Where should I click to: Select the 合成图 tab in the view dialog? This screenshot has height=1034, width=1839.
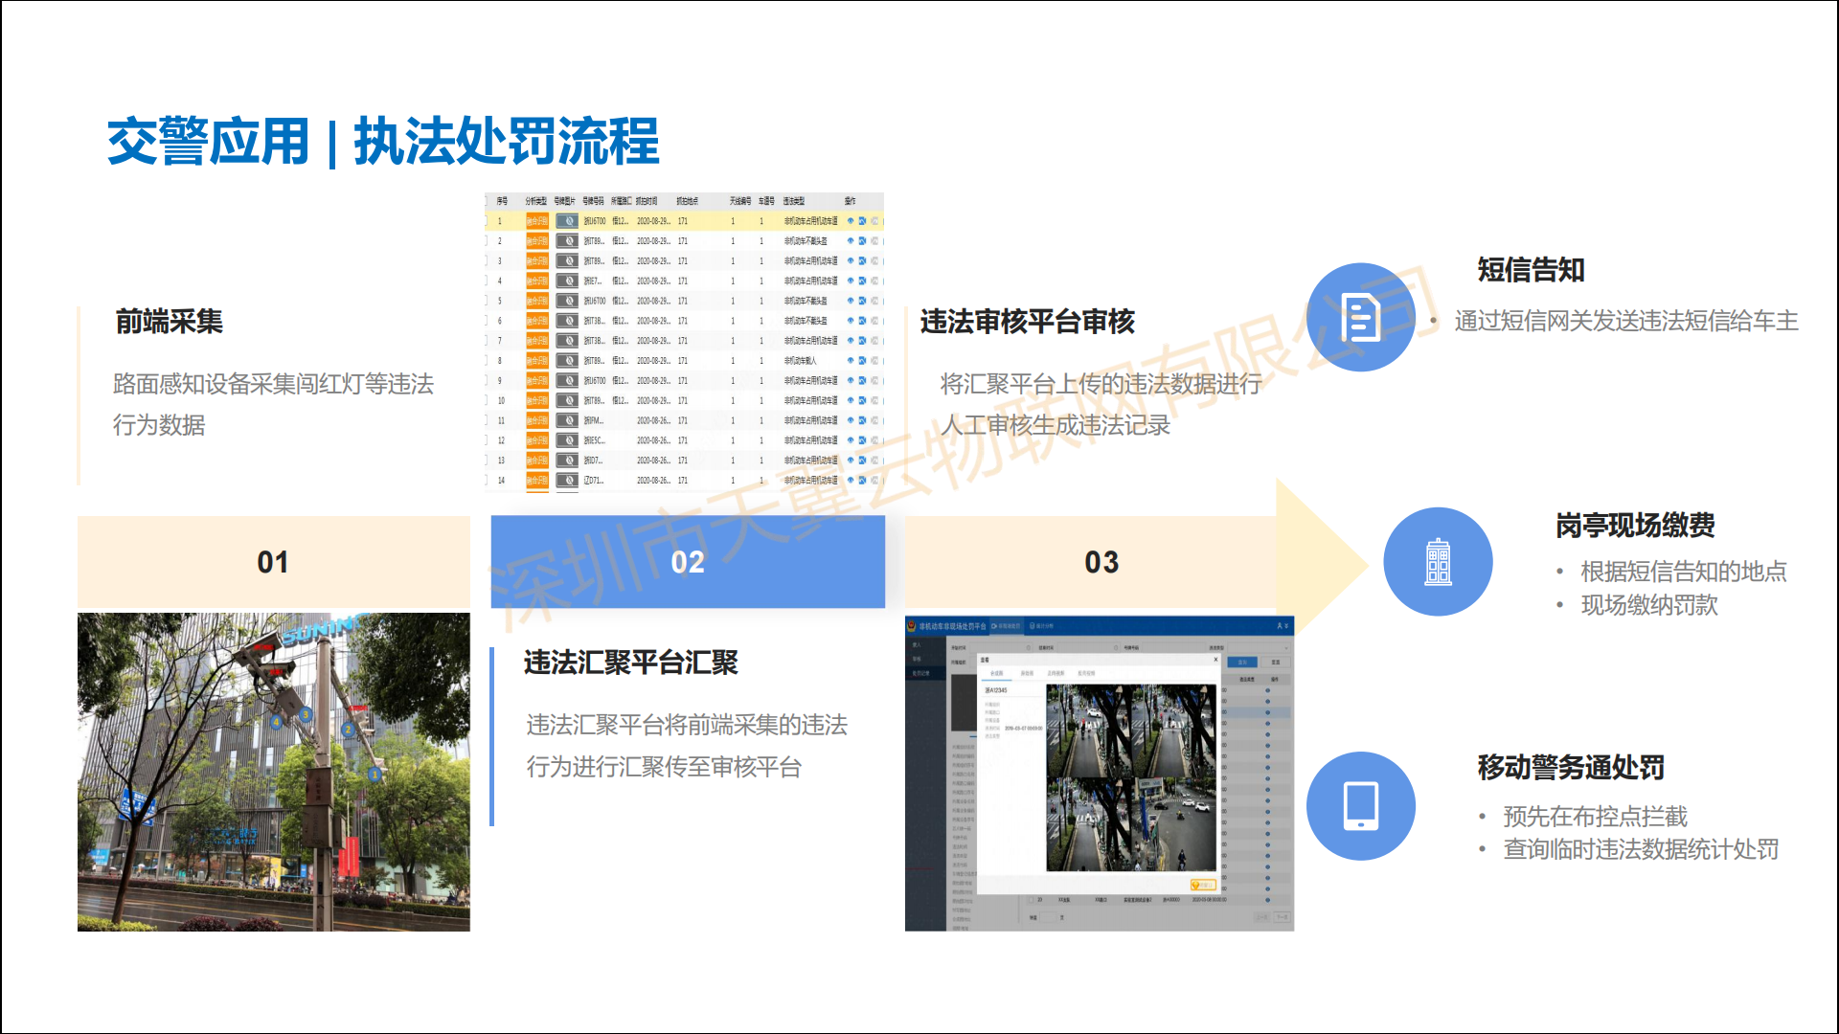pos(996,673)
